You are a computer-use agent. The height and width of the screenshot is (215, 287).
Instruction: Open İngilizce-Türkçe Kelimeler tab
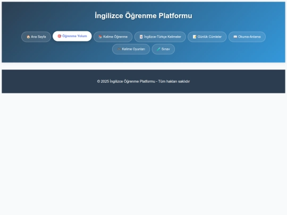coord(160,37)
